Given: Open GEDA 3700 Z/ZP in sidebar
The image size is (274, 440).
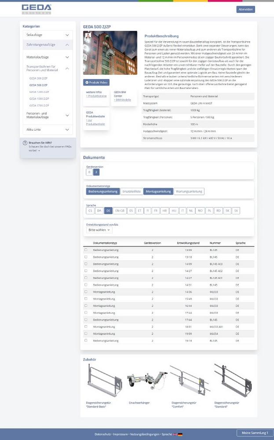Looking at the screenshot, I should click(x=39, y=106).
